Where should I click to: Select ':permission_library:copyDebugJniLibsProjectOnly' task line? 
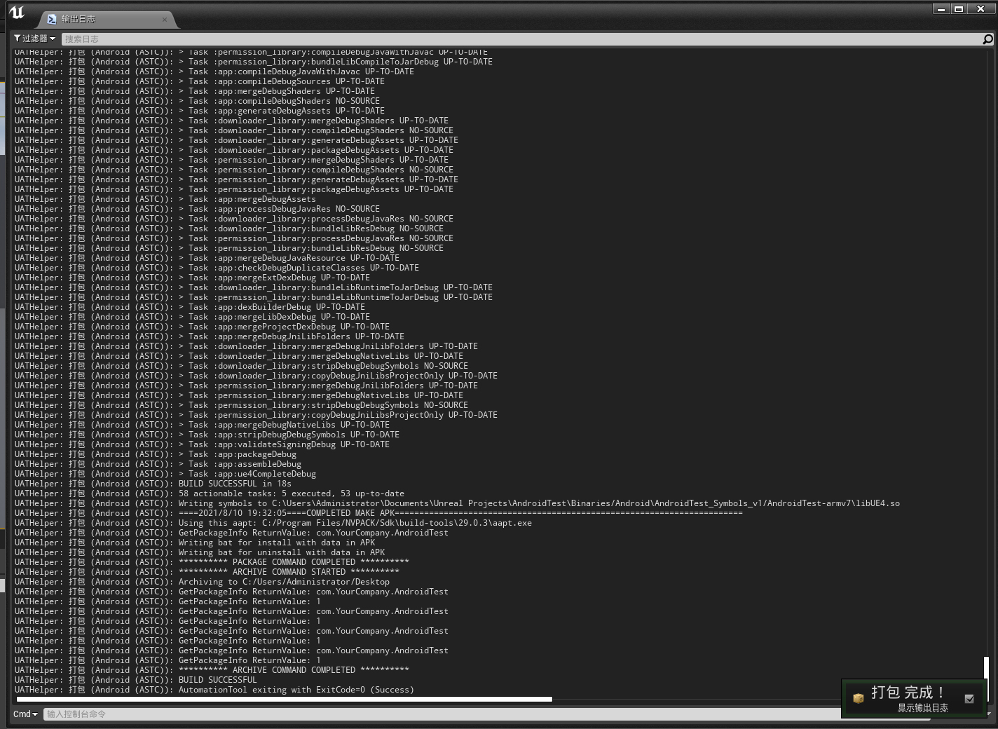click(x=256, y=415)
